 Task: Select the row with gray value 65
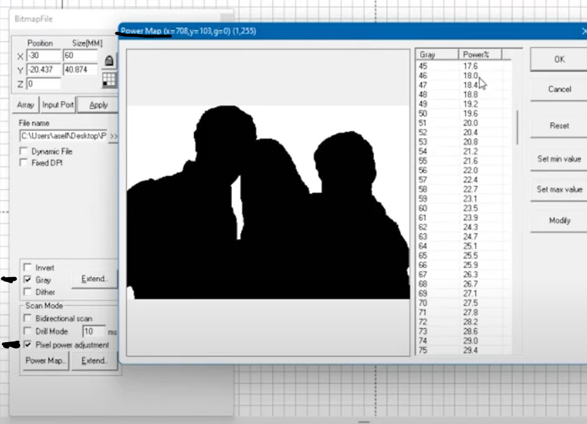tap(463, 256)
